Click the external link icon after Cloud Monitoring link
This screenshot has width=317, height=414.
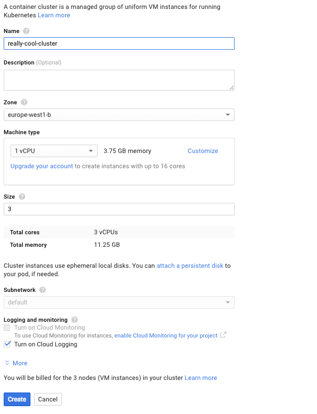(x=223, y=335)
